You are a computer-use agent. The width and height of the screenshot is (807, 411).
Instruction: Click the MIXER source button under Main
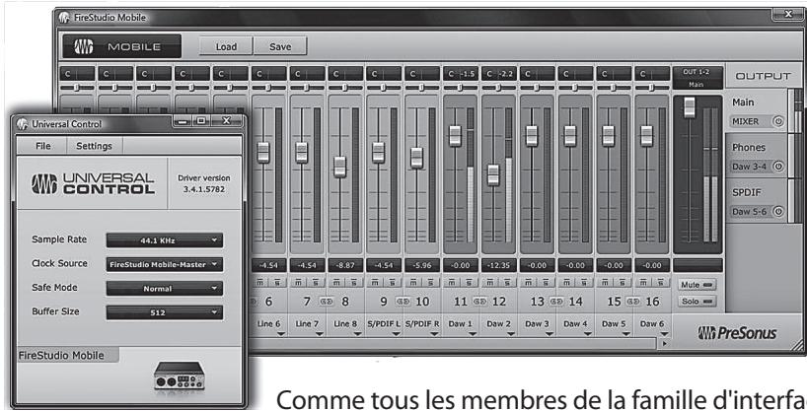coord(752,121)
